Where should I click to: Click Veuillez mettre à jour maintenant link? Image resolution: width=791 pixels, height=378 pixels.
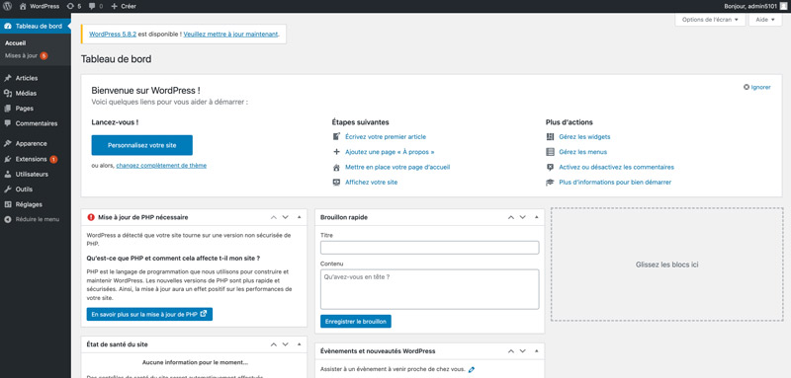pos(230,35)
